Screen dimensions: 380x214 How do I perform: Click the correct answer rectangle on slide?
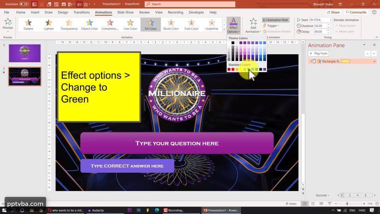[127, 166]
